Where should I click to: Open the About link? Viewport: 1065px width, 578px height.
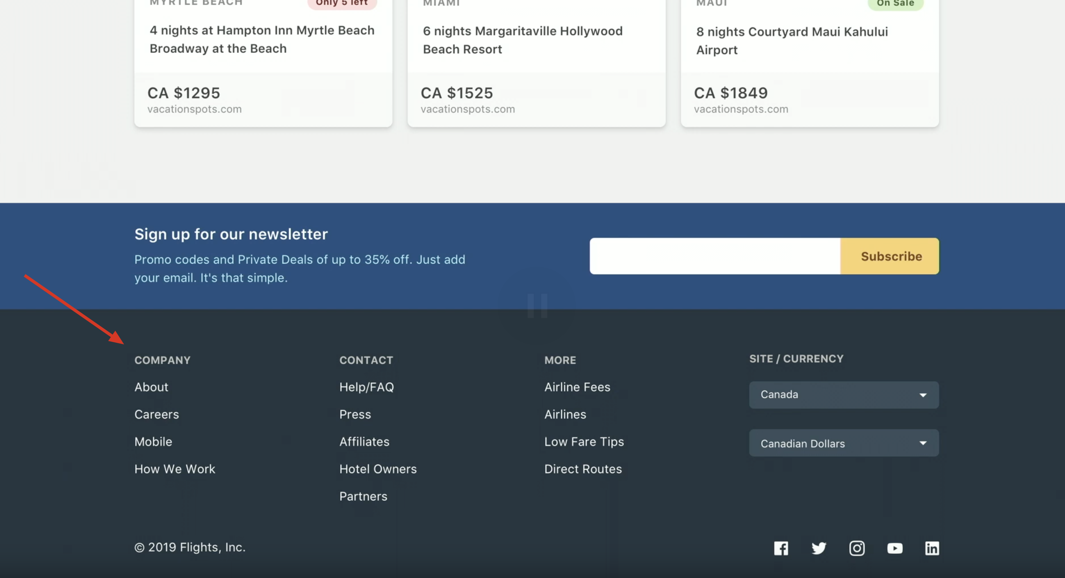(151, 387)
